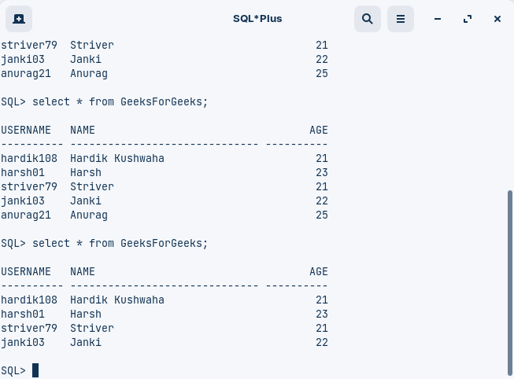Open the hamburger main menu
Screen dimensions: 514x379
click(401, 18)
